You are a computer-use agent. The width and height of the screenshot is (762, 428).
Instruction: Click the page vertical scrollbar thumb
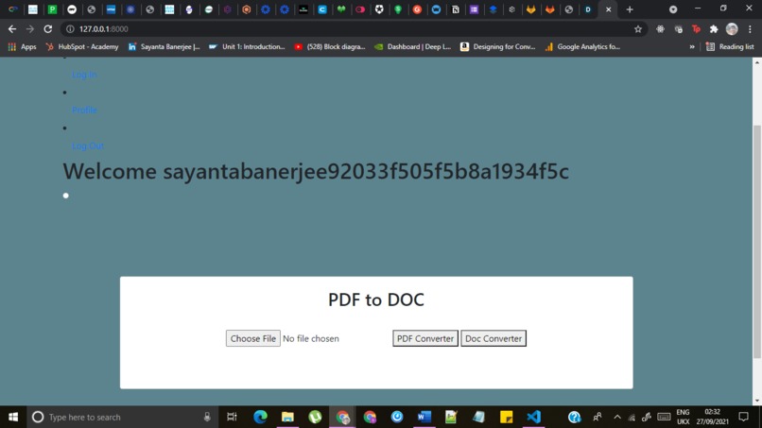757,242
